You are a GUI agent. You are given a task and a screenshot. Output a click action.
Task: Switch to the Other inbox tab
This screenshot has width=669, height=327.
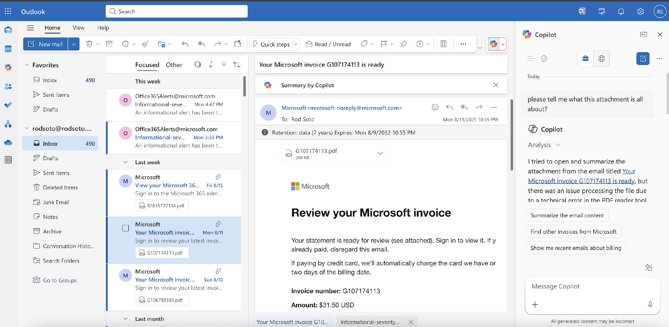point(174,65)
